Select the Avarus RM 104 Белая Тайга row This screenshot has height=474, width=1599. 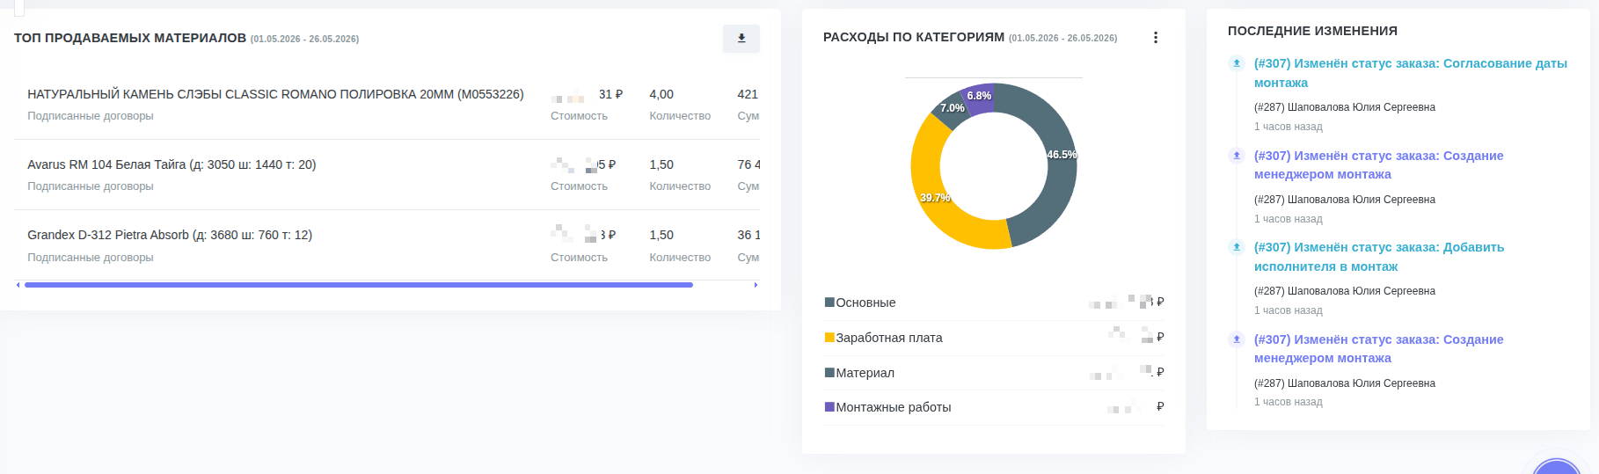click(x=387, y=175)
